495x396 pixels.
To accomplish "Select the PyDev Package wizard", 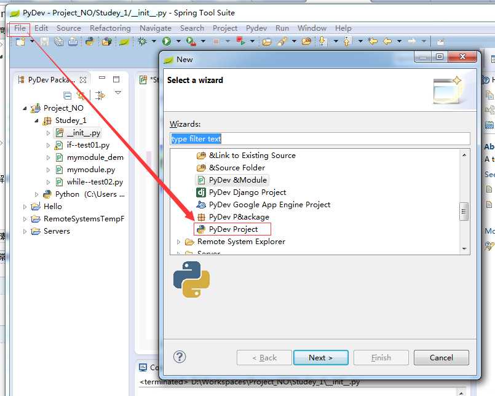I will click(x=232, y=217).
